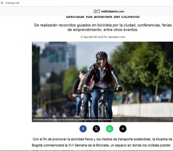Share the article on Facebook
Image resolution: width=173 pixels, height=151 pixels.
pos(83,129)
